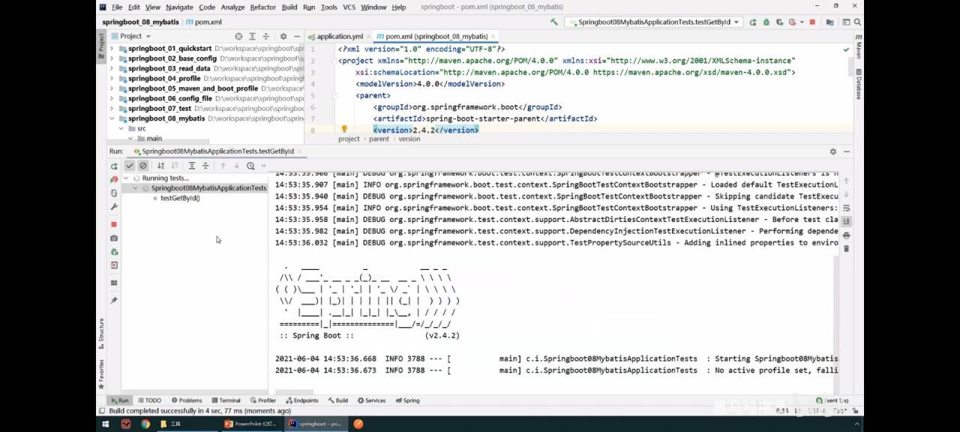Image resolution: width=960 pixels, height=432 pixels.
Task: Click the trash Clear All icon beside console
Action: pos(846,248)
